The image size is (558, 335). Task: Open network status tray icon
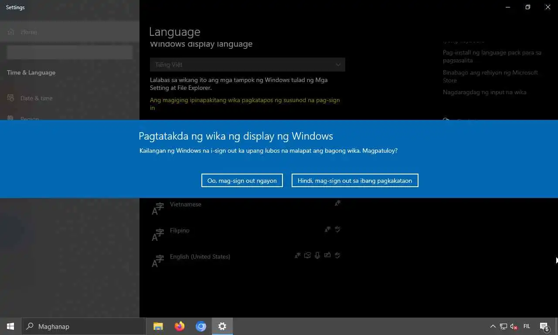pos(504,326)
